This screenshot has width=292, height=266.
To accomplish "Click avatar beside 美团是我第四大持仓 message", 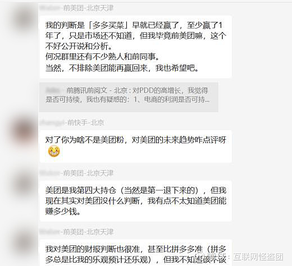I will [x=22, y=182].
